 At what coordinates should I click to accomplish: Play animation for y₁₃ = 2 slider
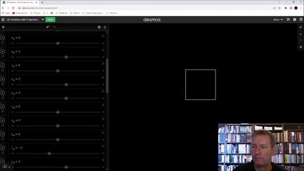2,93
